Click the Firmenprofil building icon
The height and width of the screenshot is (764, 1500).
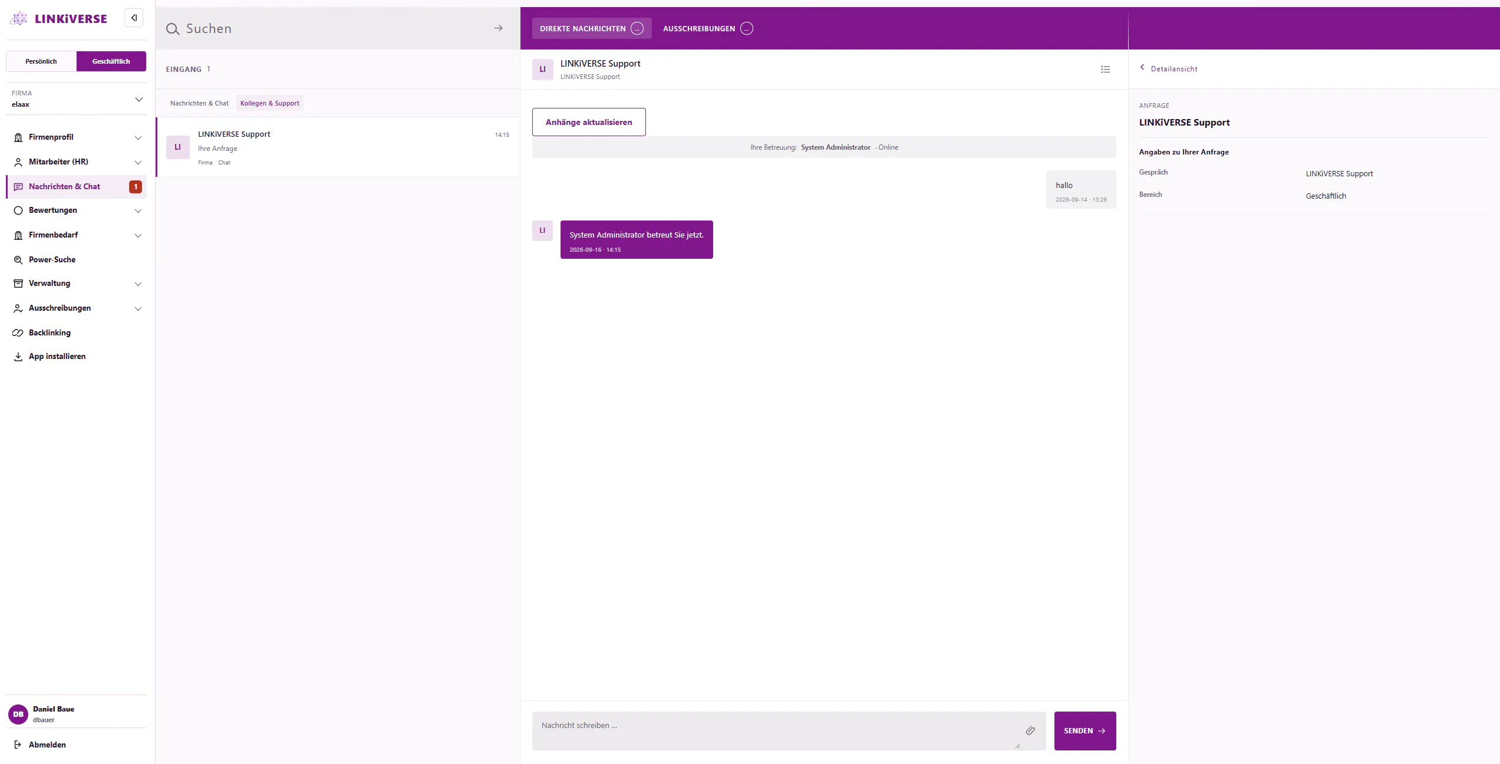click(x=18, y=137)
